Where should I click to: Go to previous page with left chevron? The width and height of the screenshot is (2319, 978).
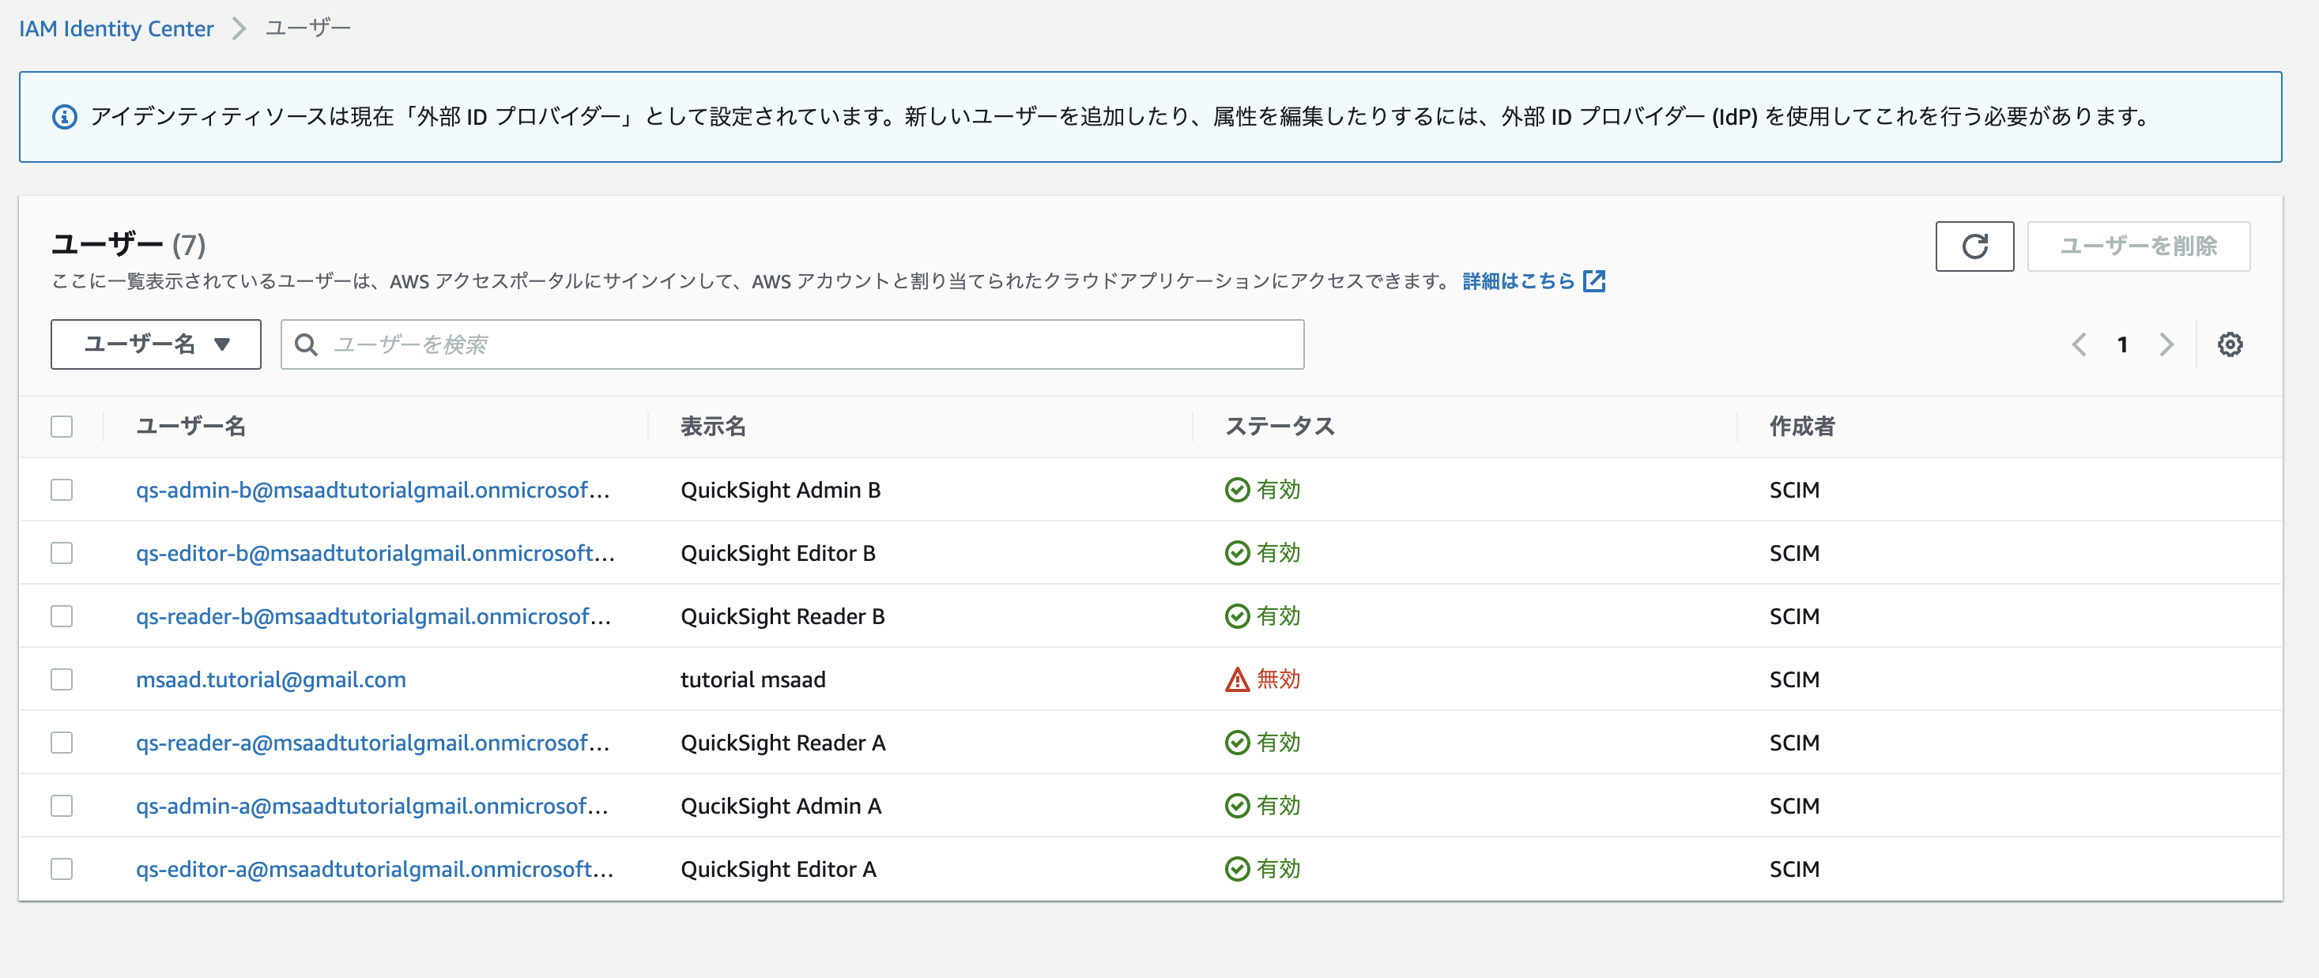2079,344
